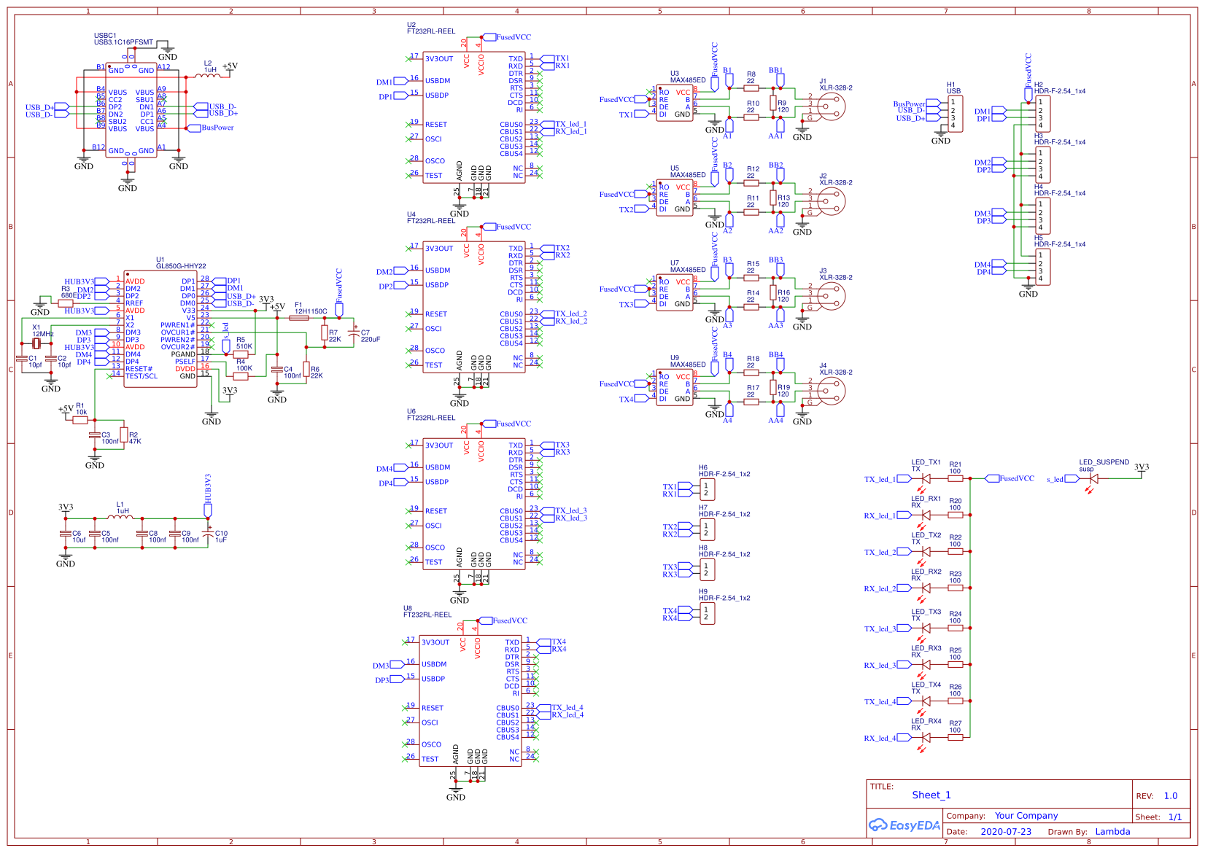Click the Sheet 1/1 field in title block

[x=1174, y=817]
